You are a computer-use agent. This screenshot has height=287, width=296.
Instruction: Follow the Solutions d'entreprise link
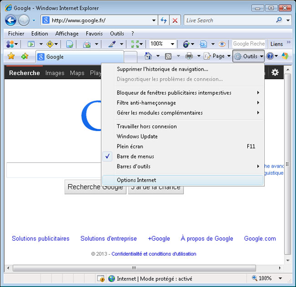(x=108, y=238)
